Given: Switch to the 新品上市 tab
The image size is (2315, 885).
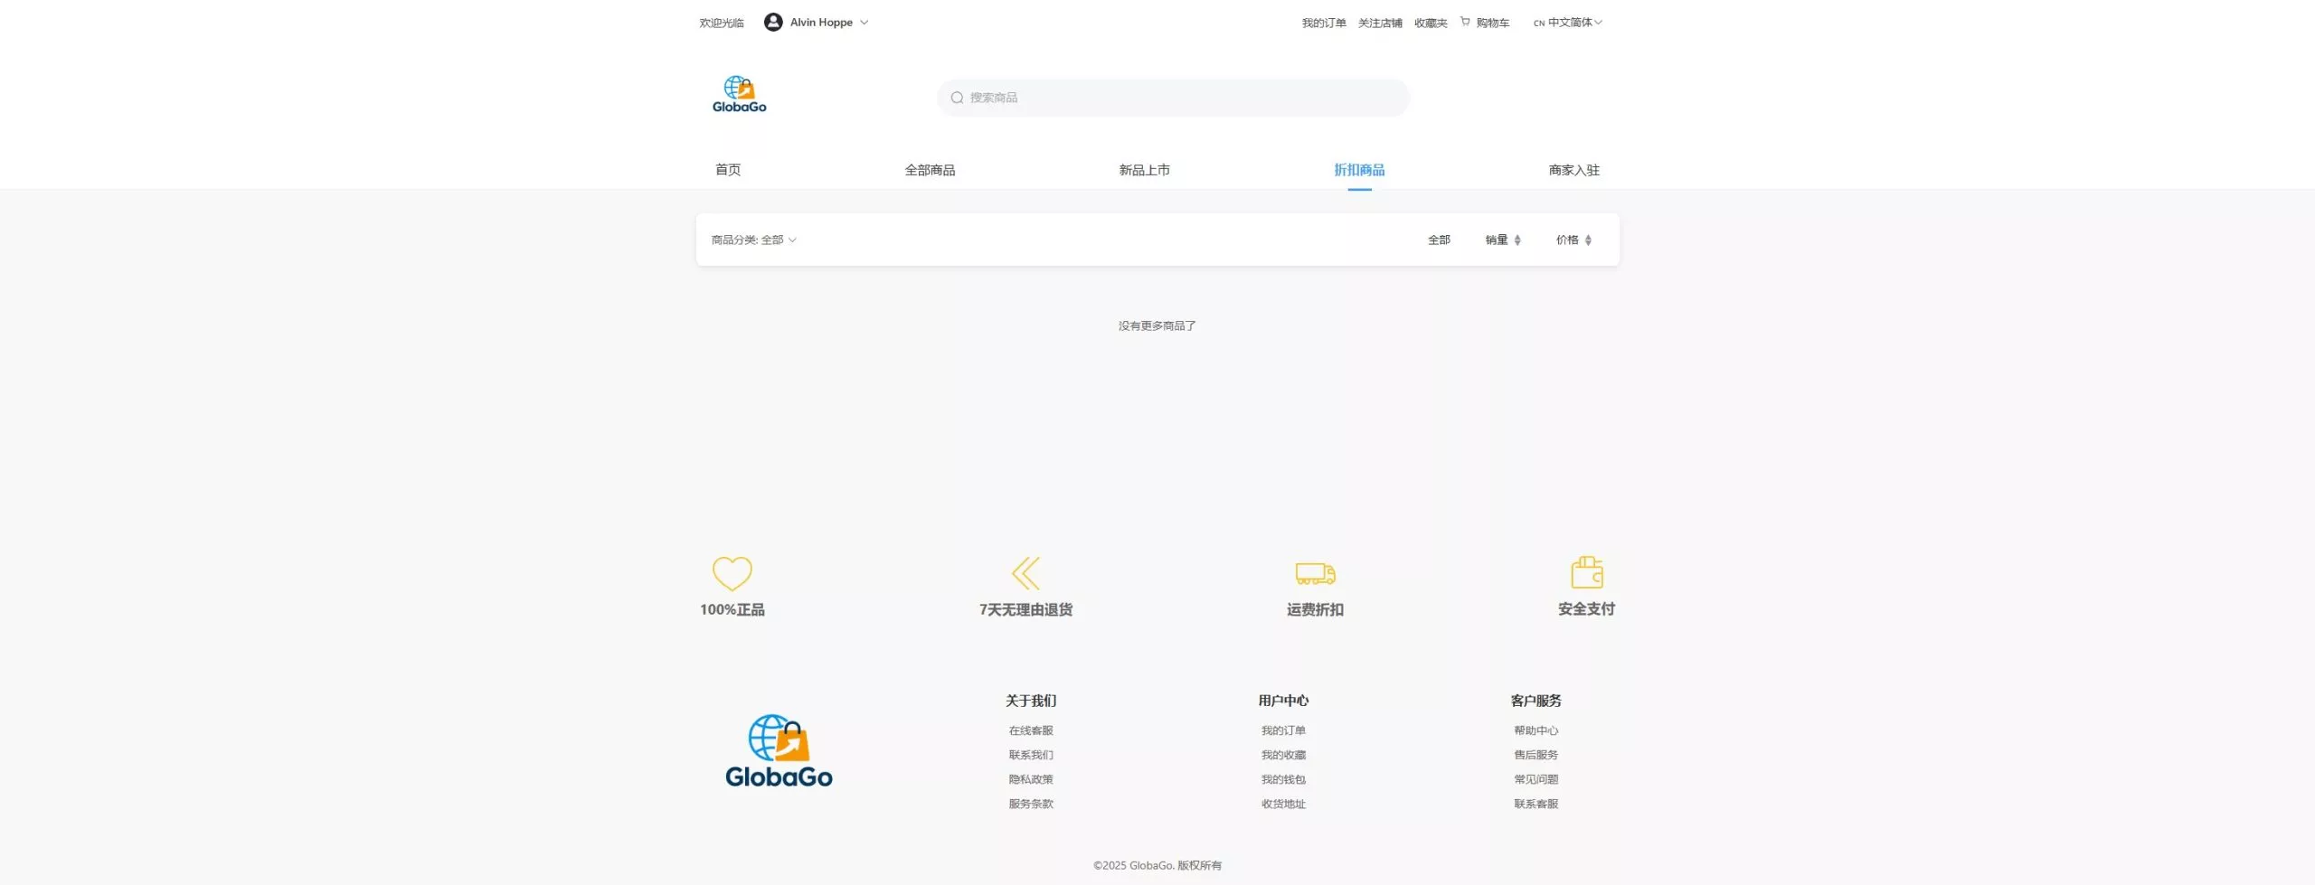Looking at the screenshot, I should click(1144, 170).
